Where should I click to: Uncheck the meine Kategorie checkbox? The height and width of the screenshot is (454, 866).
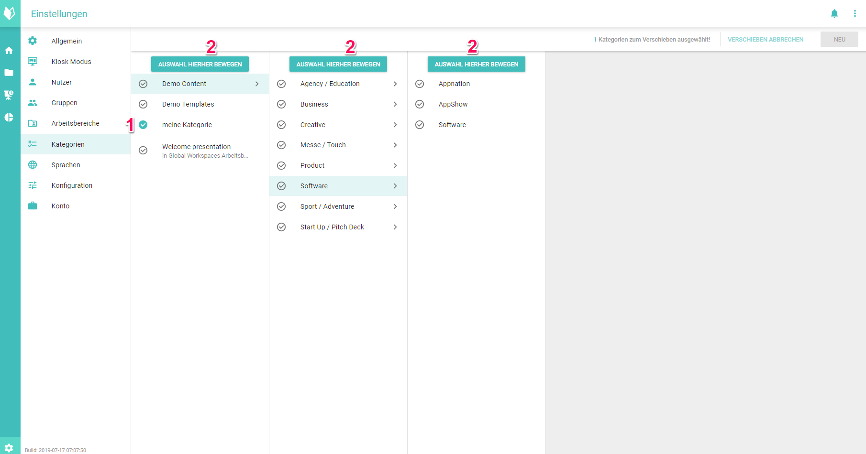[x=143, y=125]
